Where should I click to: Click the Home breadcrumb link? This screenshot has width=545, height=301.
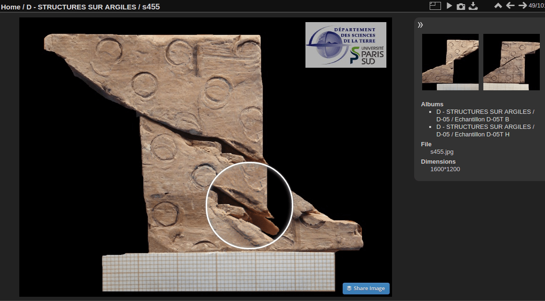tap(10, 7)
